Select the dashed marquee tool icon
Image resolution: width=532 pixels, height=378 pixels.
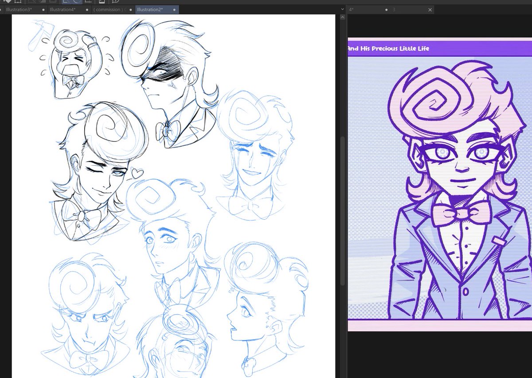[52, 2]
